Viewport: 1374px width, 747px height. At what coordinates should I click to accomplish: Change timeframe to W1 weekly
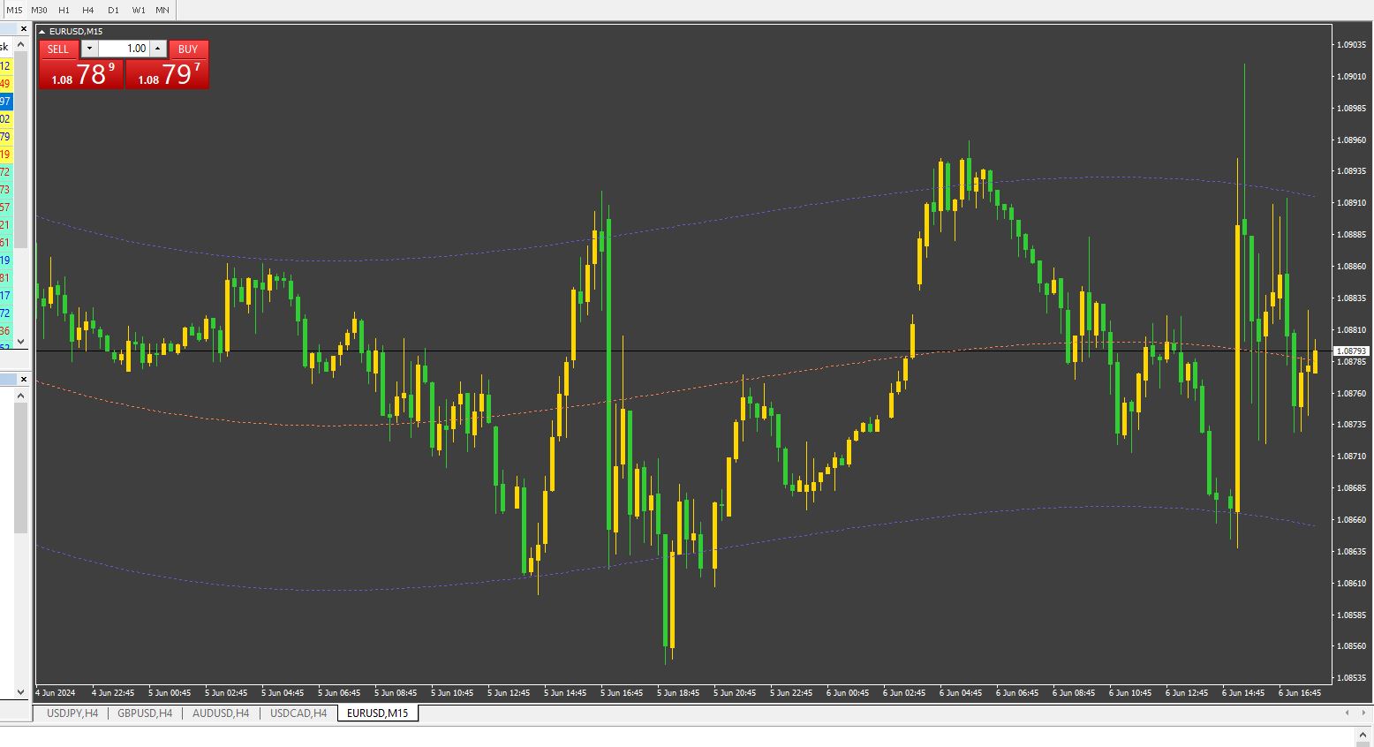click(139, 10)
